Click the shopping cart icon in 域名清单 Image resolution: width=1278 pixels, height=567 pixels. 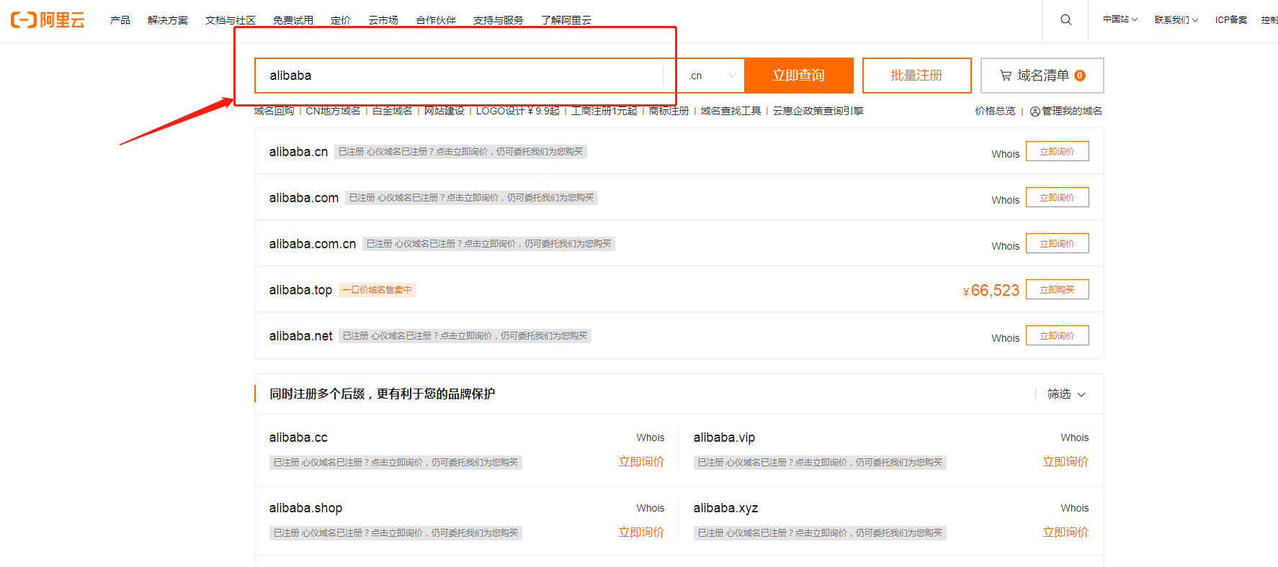pos(1006,76)
